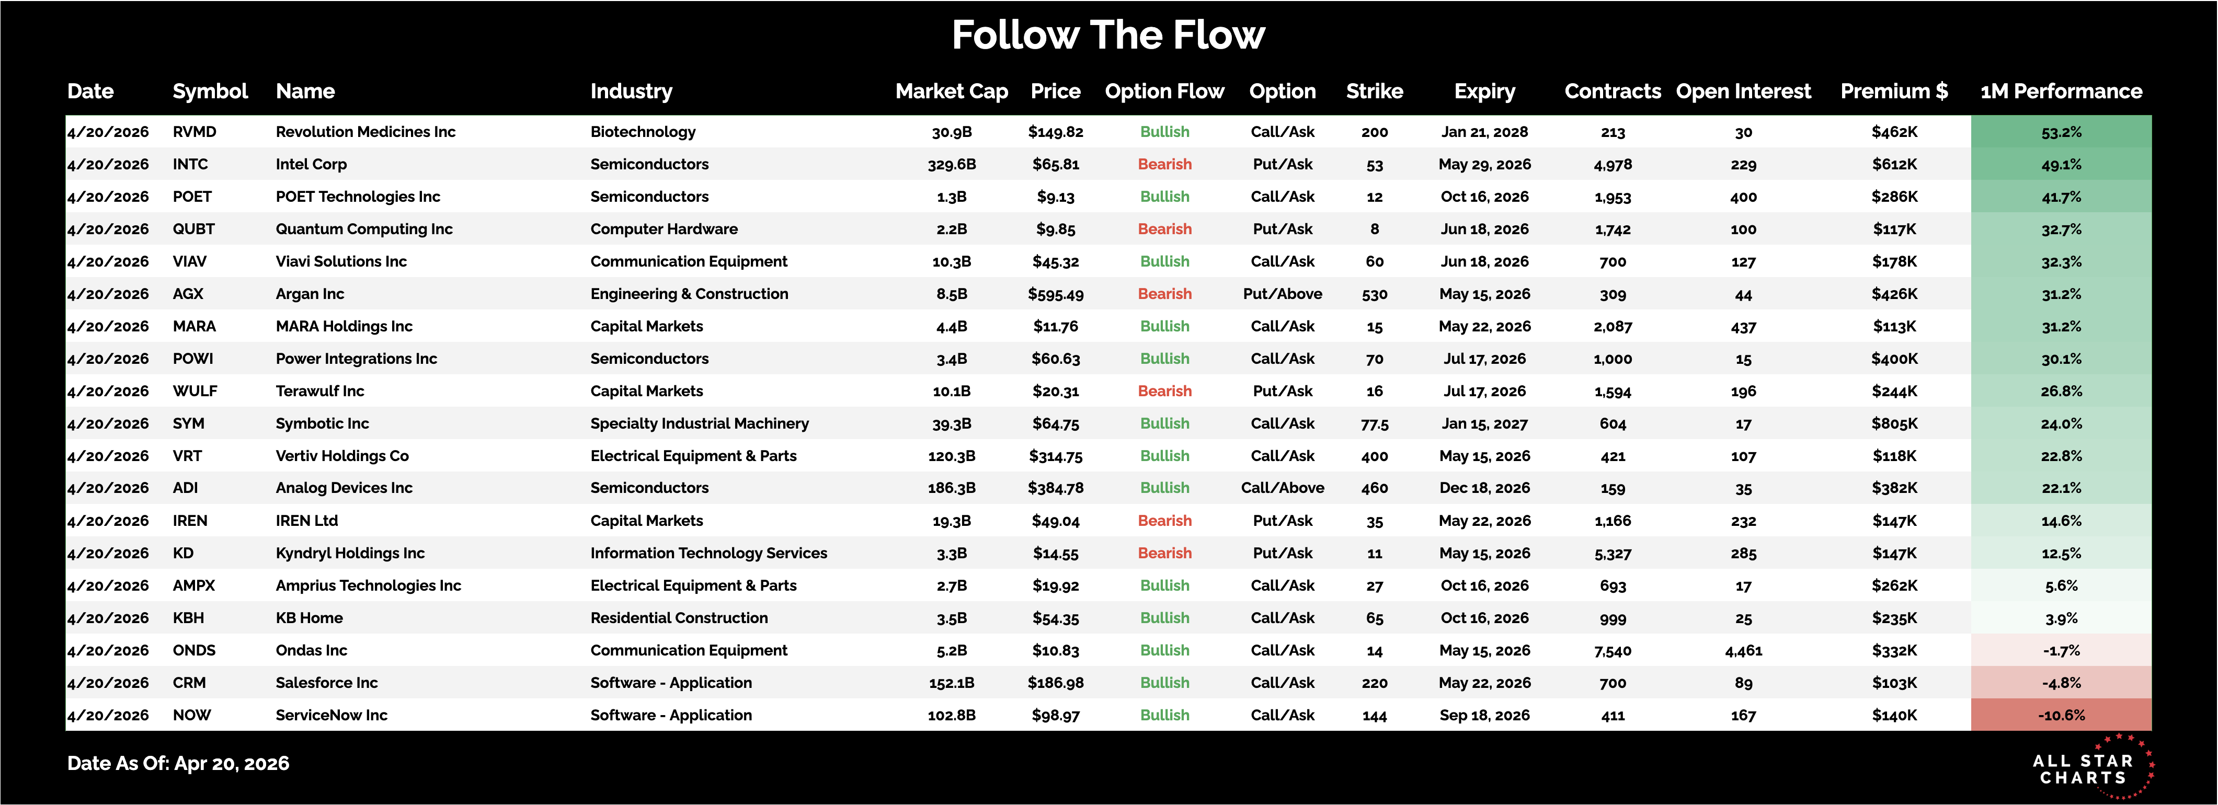Click the Date As Of footer text
The height and width of the screenshot is (805, 2218).
pyautogui.click(x=178, y=764)
